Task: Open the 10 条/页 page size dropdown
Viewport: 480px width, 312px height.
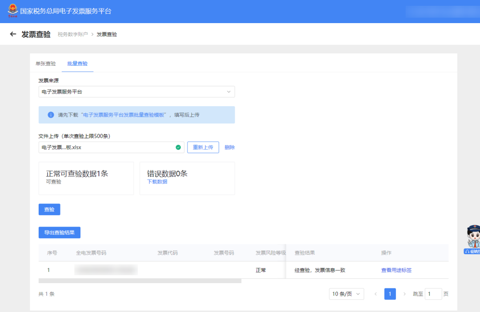Action: [x=346, y=294]
